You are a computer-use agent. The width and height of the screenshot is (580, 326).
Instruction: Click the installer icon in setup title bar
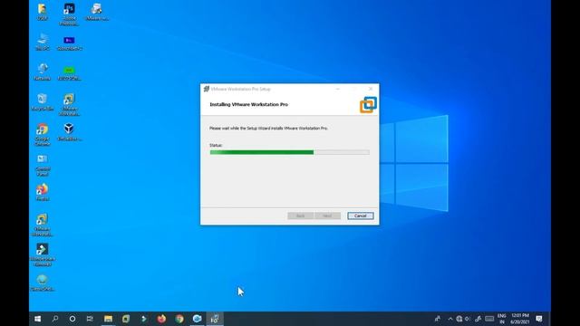tap(207, 89)
